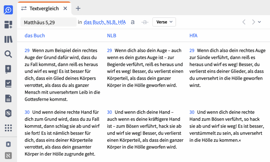The height and width of the screenshot is (162, 270).
Task: Add a new tab with plus
Action: (x=78, y=8)
